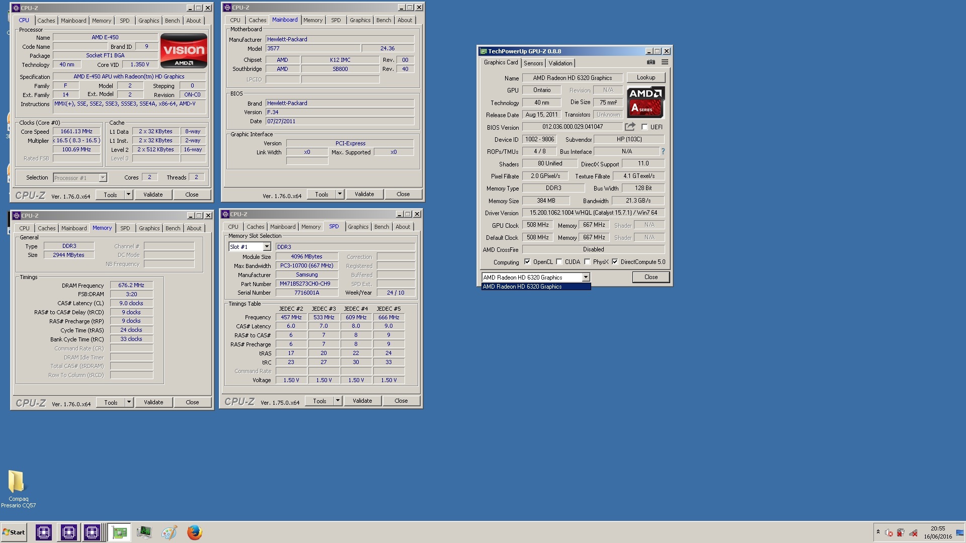Expand Tools arrow in CPU-Z SPD window
The image size is (966, 543).
pos(338,401)
